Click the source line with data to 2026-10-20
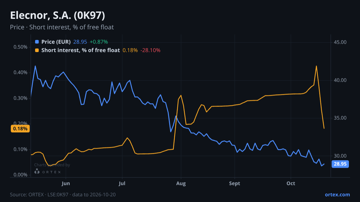The image size is (360, 202). pos(63,195)
